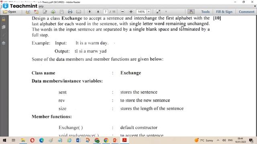Click the save floppy disk icon
Viewport: 257px width, 144px height.
point(61,12)
